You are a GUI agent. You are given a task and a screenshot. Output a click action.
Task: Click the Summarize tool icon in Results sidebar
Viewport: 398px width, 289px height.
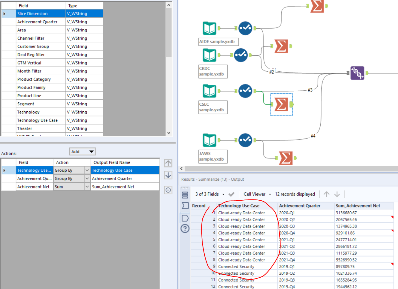(185, 205)
